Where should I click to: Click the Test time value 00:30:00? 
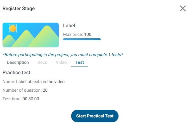[31, 99]
